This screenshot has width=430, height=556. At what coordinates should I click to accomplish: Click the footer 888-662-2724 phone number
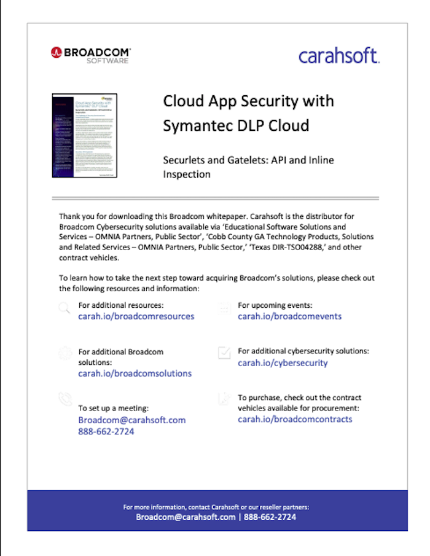click(270, 517)
